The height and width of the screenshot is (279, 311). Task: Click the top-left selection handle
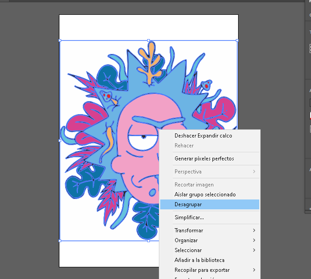[x=60, y=40]
